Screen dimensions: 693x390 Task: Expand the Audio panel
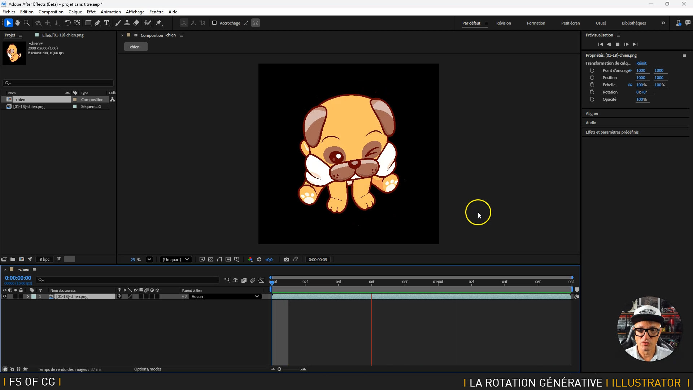pos(591,123)
